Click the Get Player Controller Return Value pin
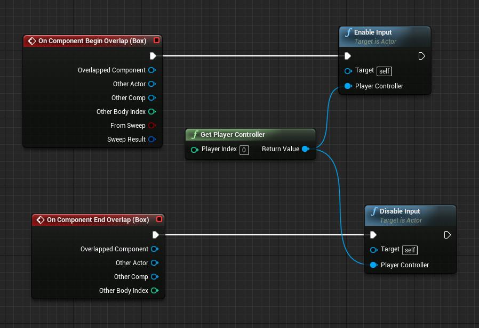The height and width of the screenshot is (328, 479). [305, 149]
